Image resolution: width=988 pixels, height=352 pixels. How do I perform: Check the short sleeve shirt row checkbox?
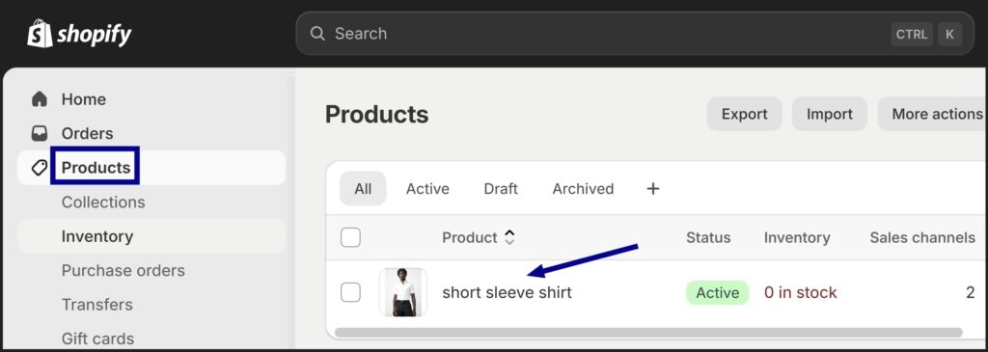click(x=350, y=292)
